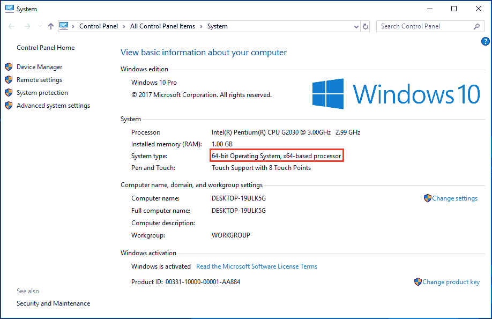Open System protection link
Screen dimensions: 492x319
[42, 93]
